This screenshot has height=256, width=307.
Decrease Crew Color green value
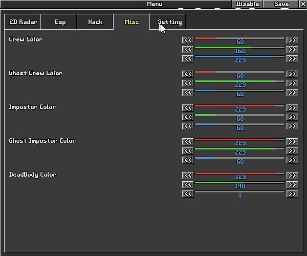pos(188,49)
